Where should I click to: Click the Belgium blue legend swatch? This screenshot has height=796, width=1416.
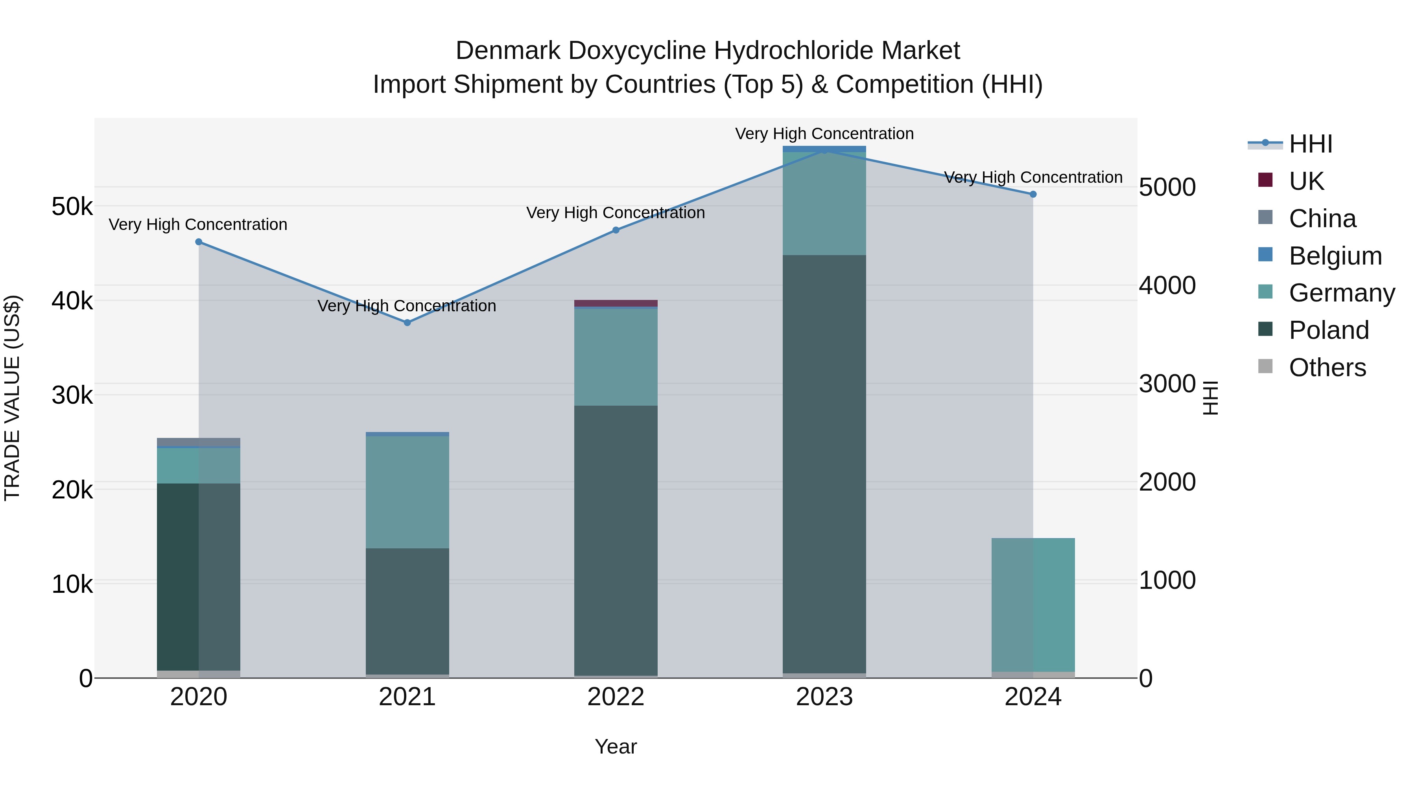click(x=1265, y=255)
